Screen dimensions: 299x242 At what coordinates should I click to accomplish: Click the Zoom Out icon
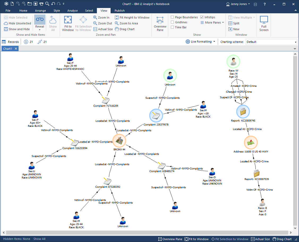[95, 23]
